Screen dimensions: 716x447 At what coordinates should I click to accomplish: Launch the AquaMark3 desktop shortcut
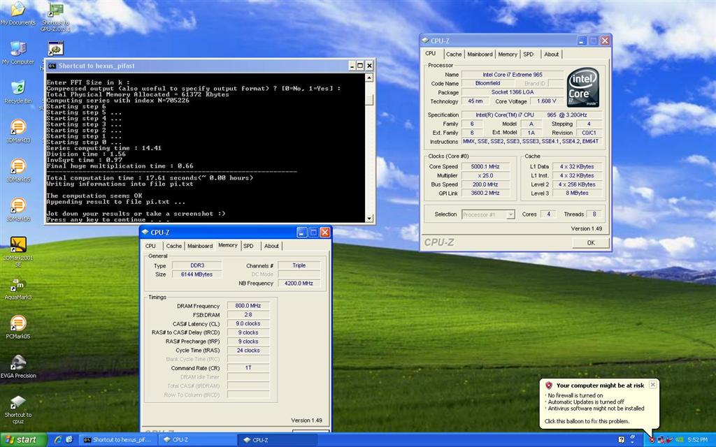pos(17,288)
